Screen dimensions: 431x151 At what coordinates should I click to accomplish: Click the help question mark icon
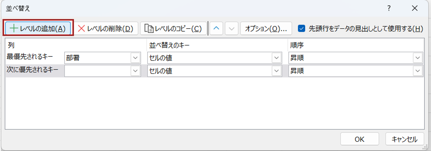389,8
